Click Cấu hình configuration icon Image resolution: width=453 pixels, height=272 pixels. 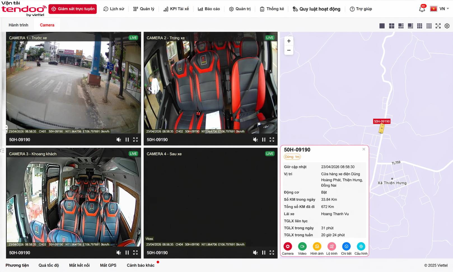[361, 247]
